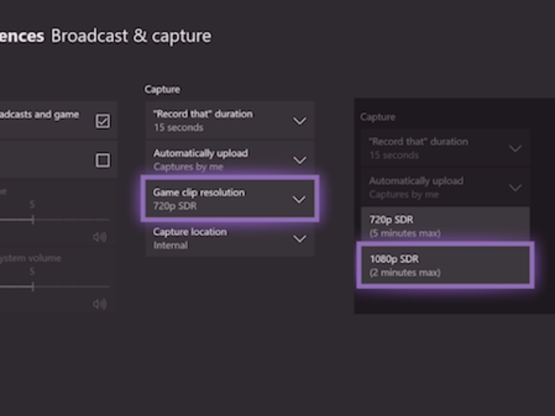Click "Captures by me" in the left Capture list

point(188,167)
